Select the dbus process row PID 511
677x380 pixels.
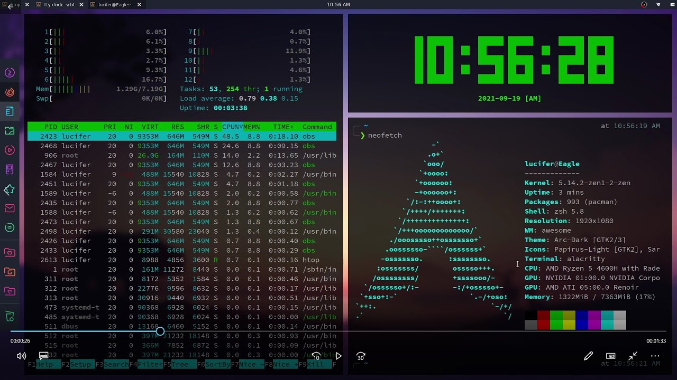click(182, 326)
